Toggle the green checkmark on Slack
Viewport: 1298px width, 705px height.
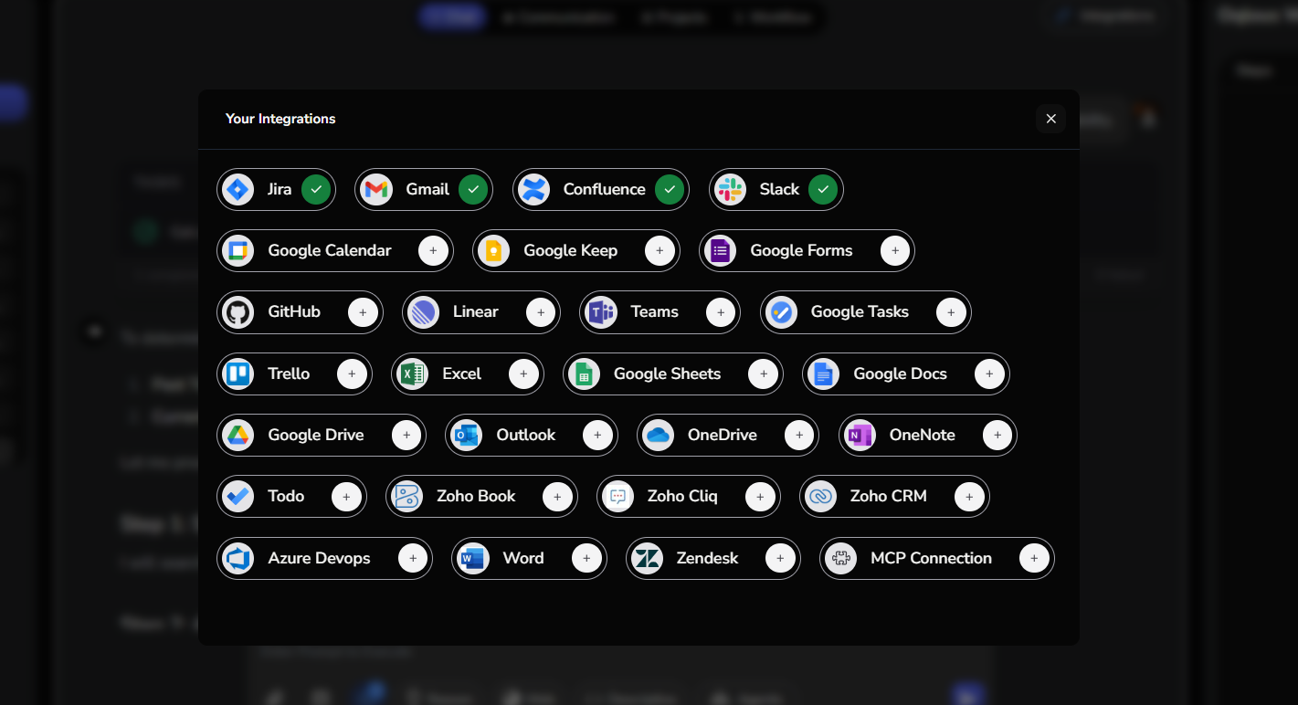tap(823, 190)
